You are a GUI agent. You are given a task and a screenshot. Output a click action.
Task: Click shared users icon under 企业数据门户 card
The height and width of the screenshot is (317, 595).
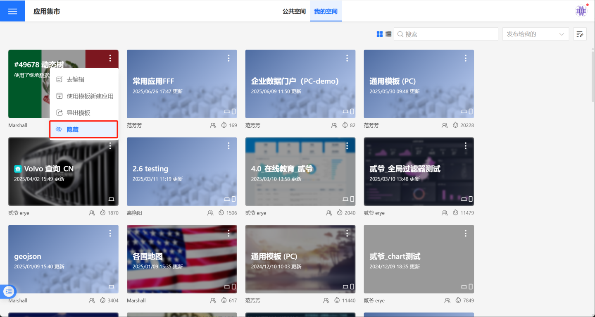click(334, 125)
